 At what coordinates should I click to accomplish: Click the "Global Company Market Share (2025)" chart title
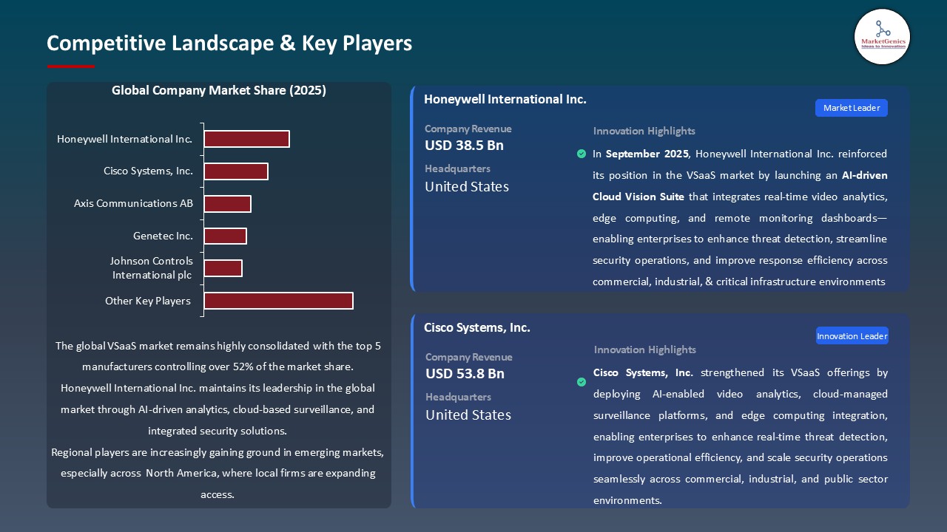219,90
